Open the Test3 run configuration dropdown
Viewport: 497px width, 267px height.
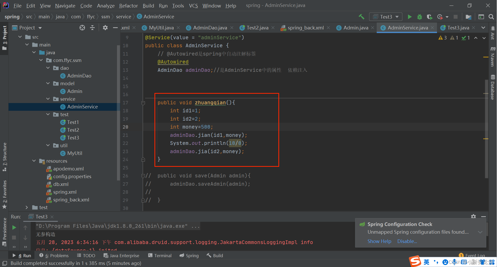386,17
